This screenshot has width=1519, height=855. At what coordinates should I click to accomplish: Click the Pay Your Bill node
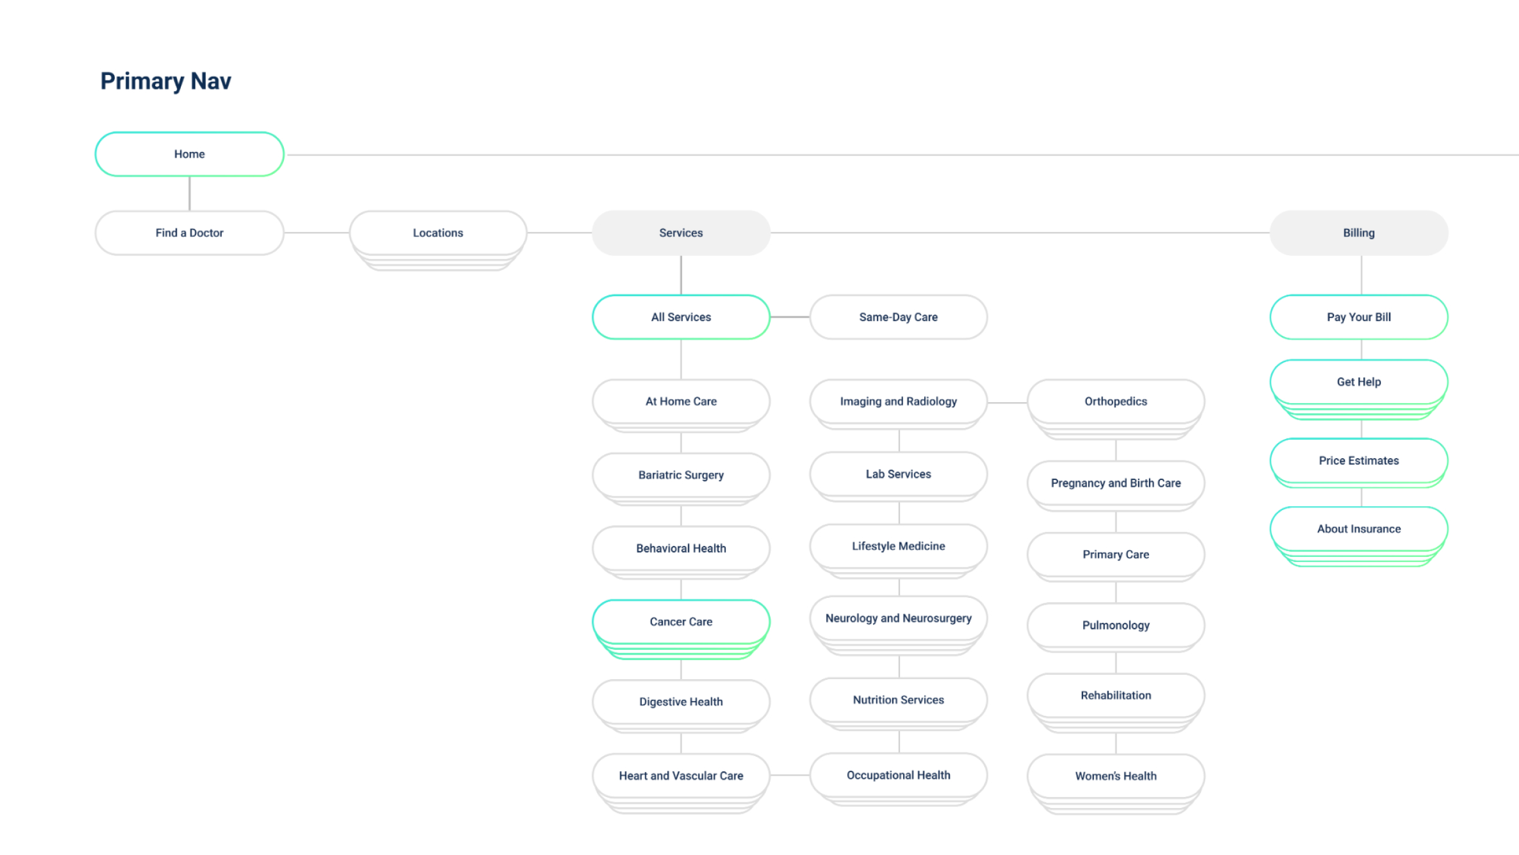1358,317
